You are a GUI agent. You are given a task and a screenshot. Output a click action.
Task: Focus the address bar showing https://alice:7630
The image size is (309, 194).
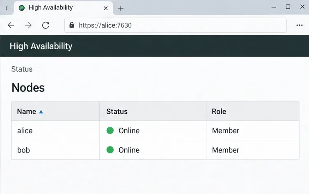[x=175, y=25]
